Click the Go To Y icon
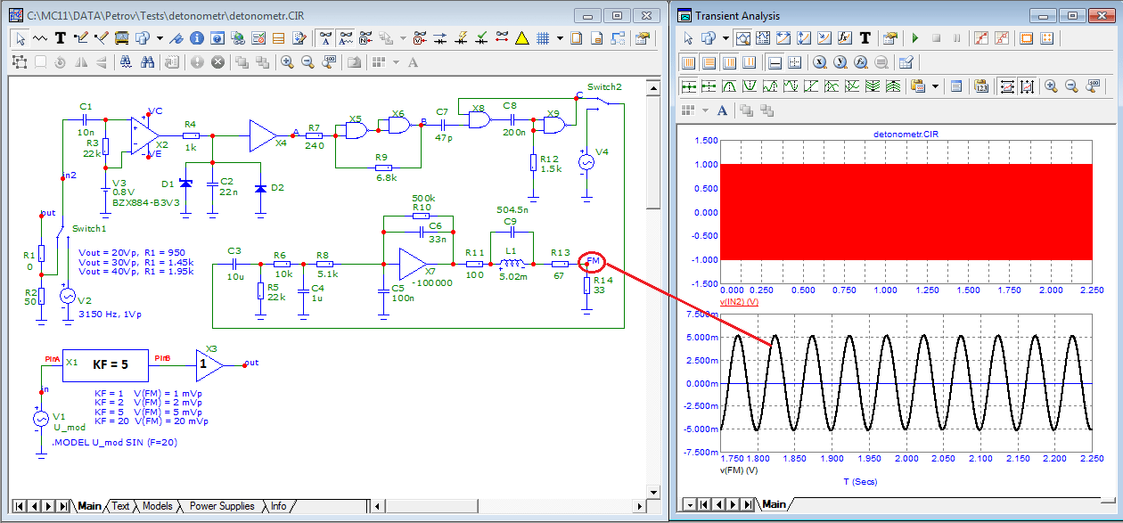The image size is (1123, 523). pos(840,62)
